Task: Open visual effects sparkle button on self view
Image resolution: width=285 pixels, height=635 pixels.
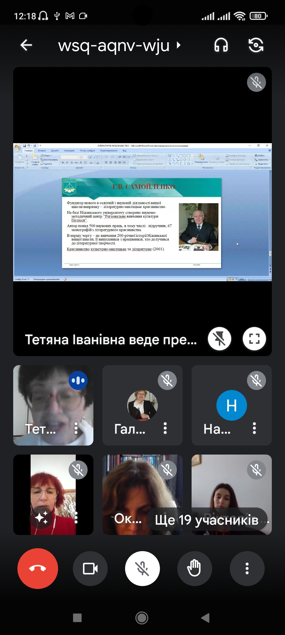Action: point(41,518)
